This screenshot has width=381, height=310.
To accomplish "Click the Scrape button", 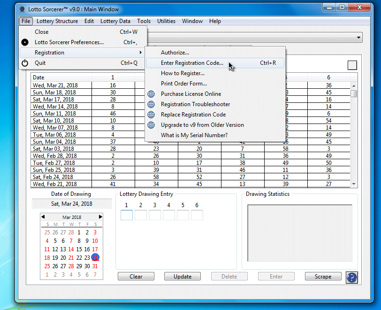I will pyautogui.click(x=323, y=277).
